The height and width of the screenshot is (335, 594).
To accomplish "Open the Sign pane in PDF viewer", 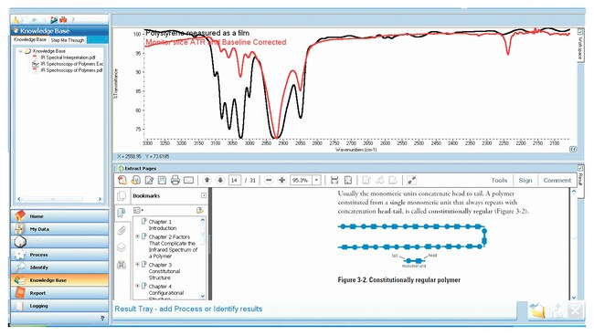I will click(525, 180).
